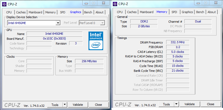The height and width of the screenshot is (110, 223).
Task: Click RAS# Precharge (tRP) value field
Action: [x=178, y=61]
